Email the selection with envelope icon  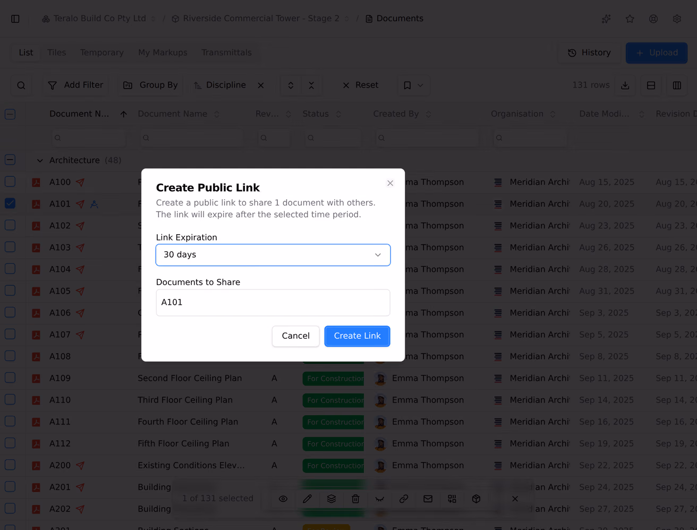coord(428,499)
